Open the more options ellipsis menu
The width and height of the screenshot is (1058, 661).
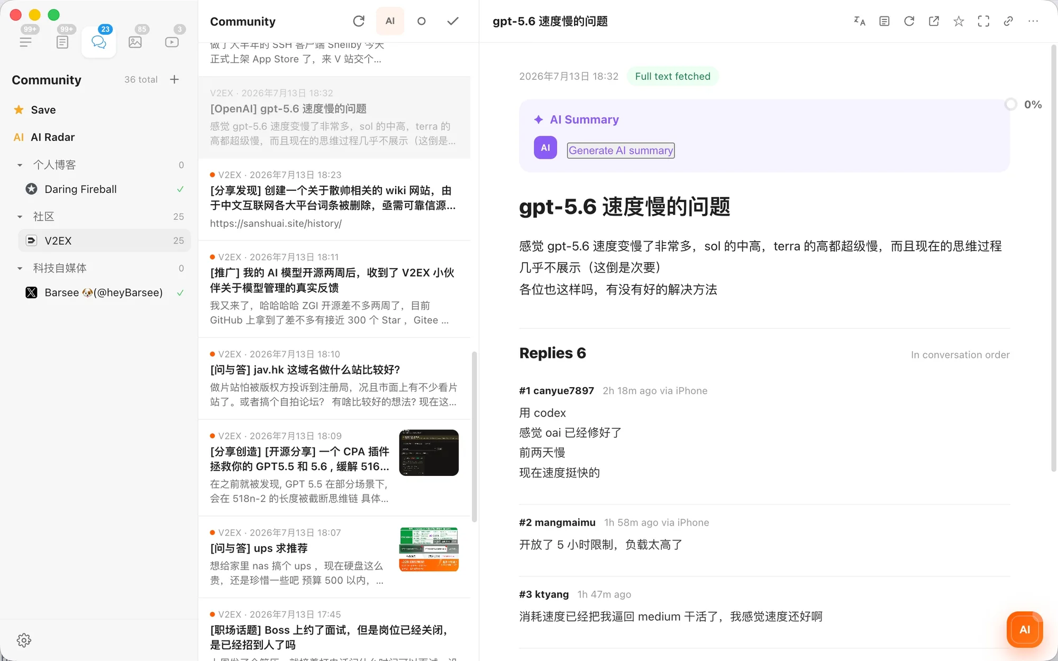tap(1033, 21)
